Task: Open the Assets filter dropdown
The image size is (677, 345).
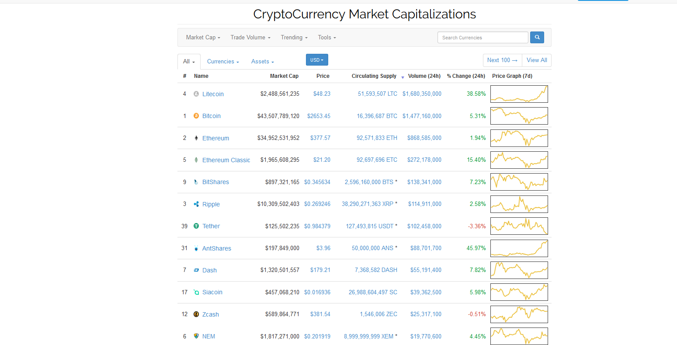Action: click(263, 61)
